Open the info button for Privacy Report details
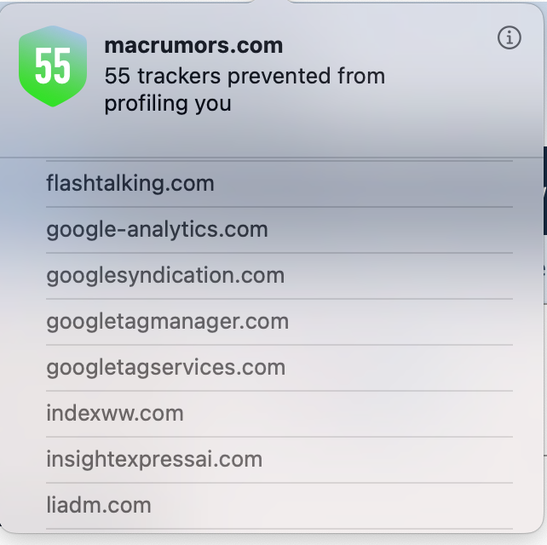The image size is (547, 545). click(509, 37)
